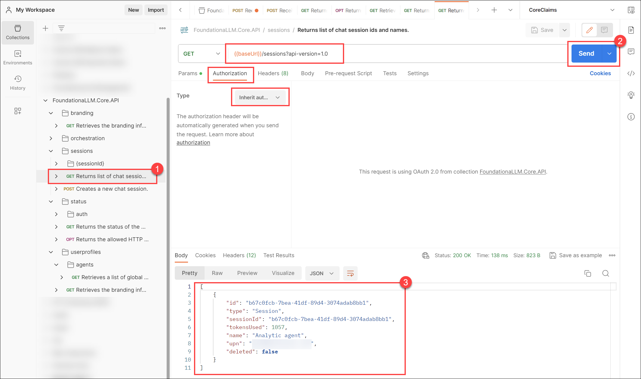The height and width of the screenshot is (379, 641).
Task: Collapse the FoundationalLLM.Core.API collection
Action: 45,100
